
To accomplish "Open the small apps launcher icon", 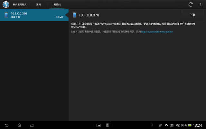I will click(x=98, y=125).
